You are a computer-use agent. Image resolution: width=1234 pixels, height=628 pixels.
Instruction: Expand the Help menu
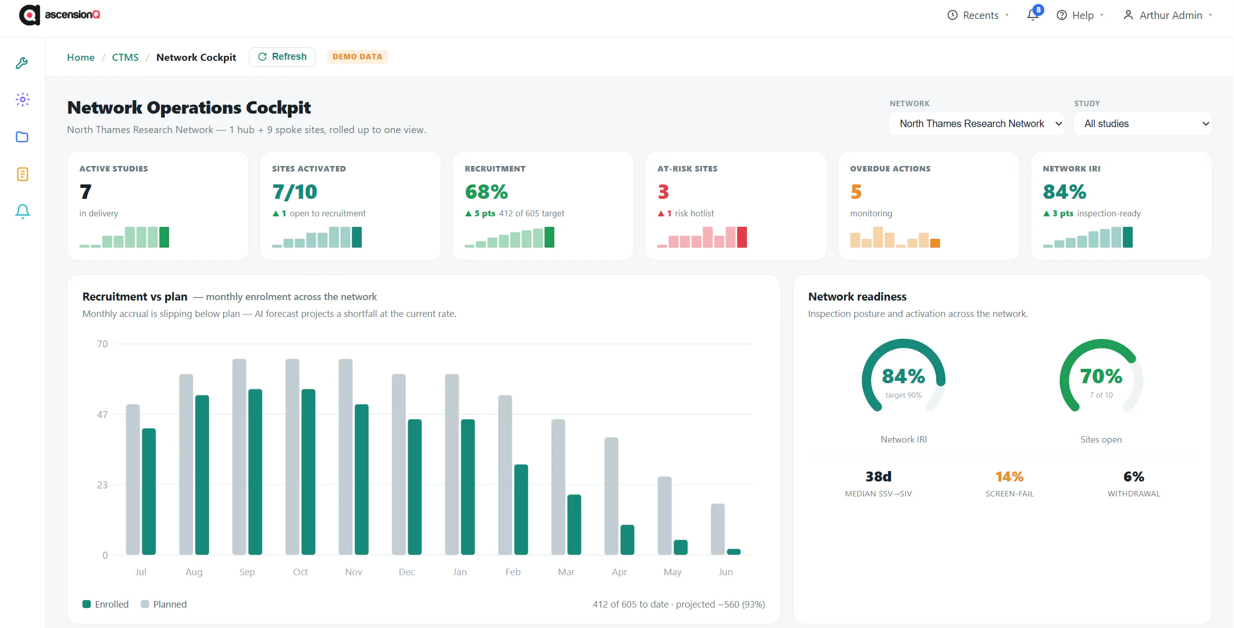[x=1080, y=15]
